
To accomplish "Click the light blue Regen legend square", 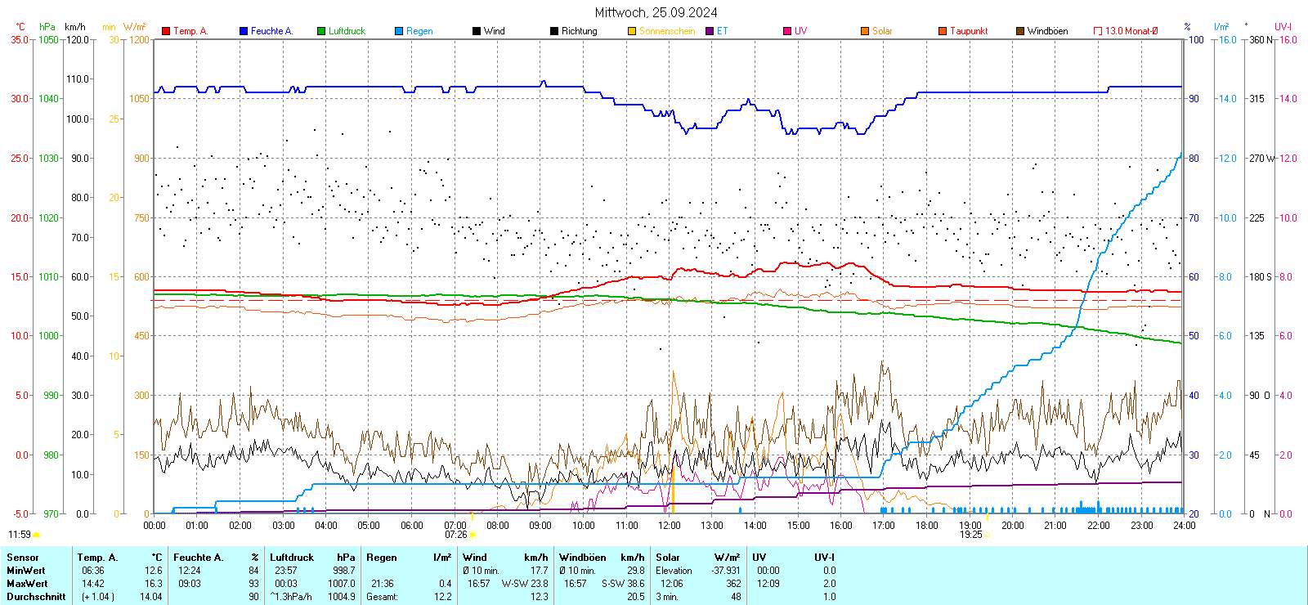I will pyautogui.click(x=399, y=31).
